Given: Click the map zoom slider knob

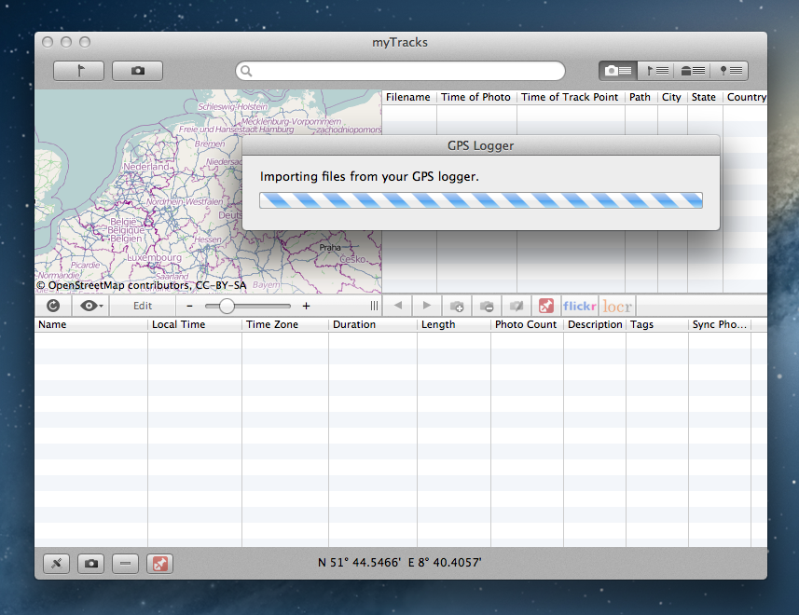Looking at the screenshot, I should click(x=227, y=306).
